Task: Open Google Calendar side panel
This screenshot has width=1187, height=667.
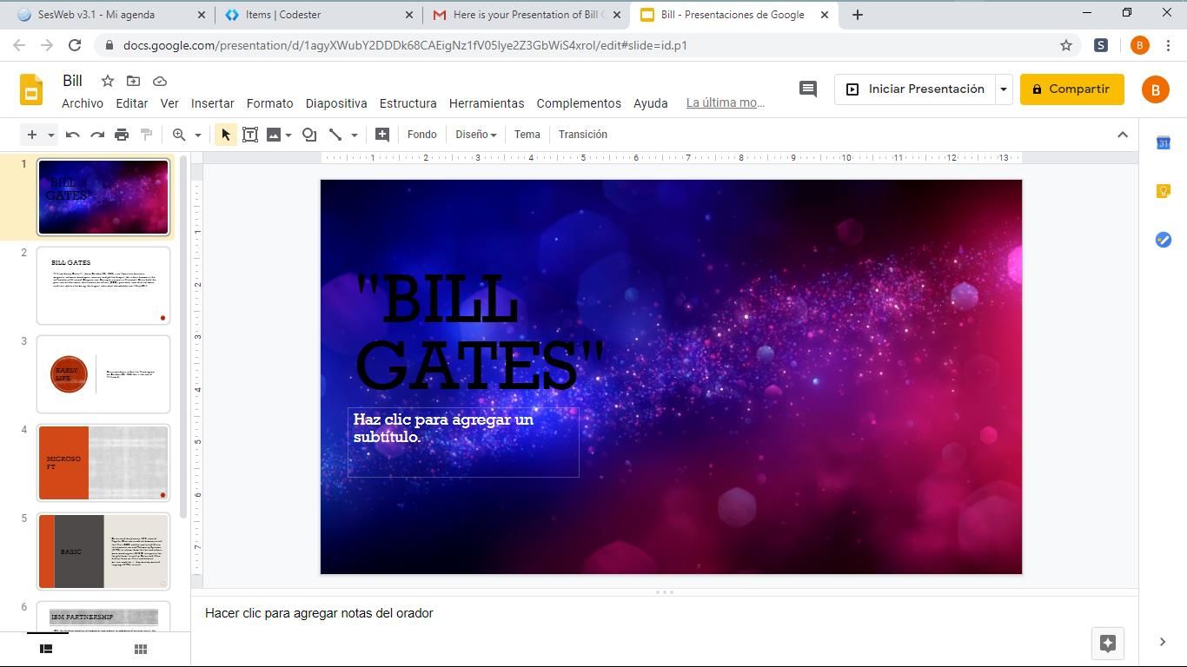Action: (1164, 142)
